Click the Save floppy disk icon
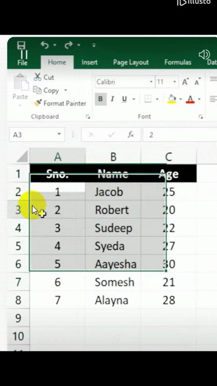The image size is (217, 386). 21,45
